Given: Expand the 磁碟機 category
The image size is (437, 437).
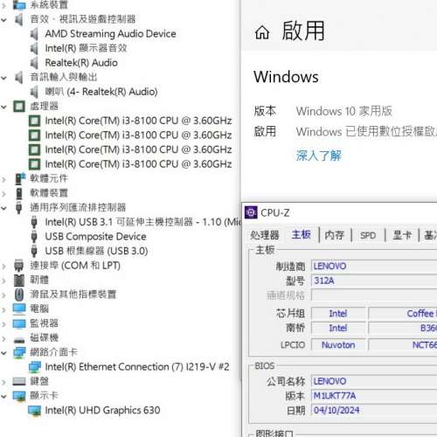Looking at the screenshot, I should (3, 338).
